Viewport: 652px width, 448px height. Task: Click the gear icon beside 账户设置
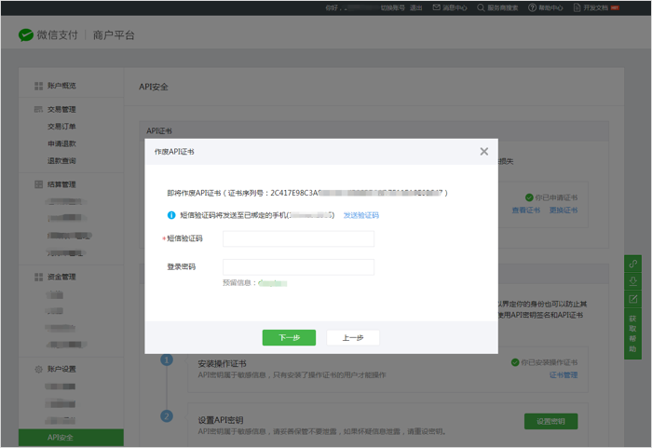[x=39, y=369]
